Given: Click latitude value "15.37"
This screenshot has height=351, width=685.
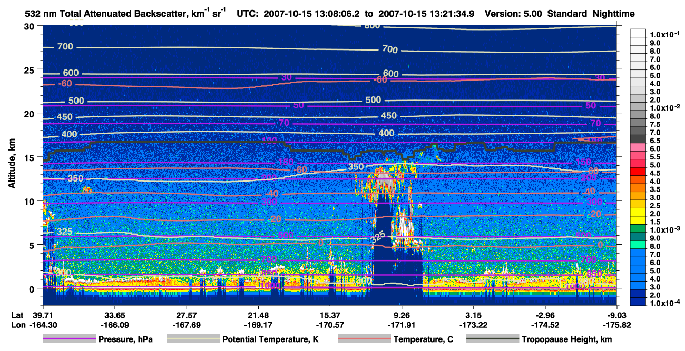Looking at the screenshot, I should 329,315.
